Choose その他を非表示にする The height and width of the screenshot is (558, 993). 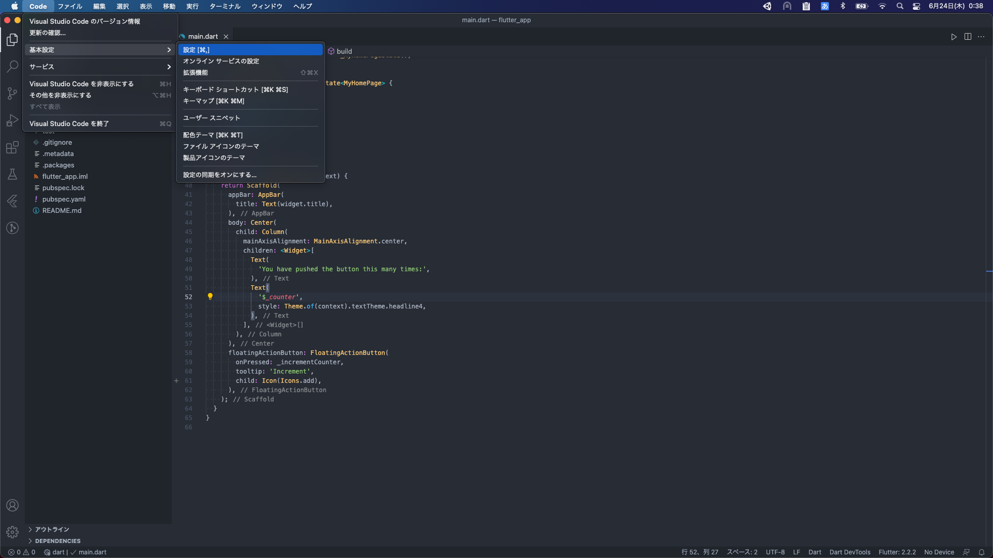(100, 95)
